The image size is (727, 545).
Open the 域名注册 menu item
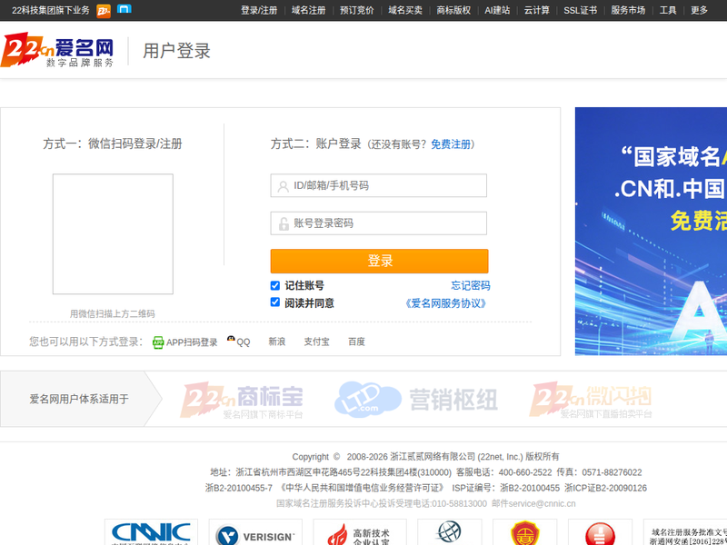[308, 10]
